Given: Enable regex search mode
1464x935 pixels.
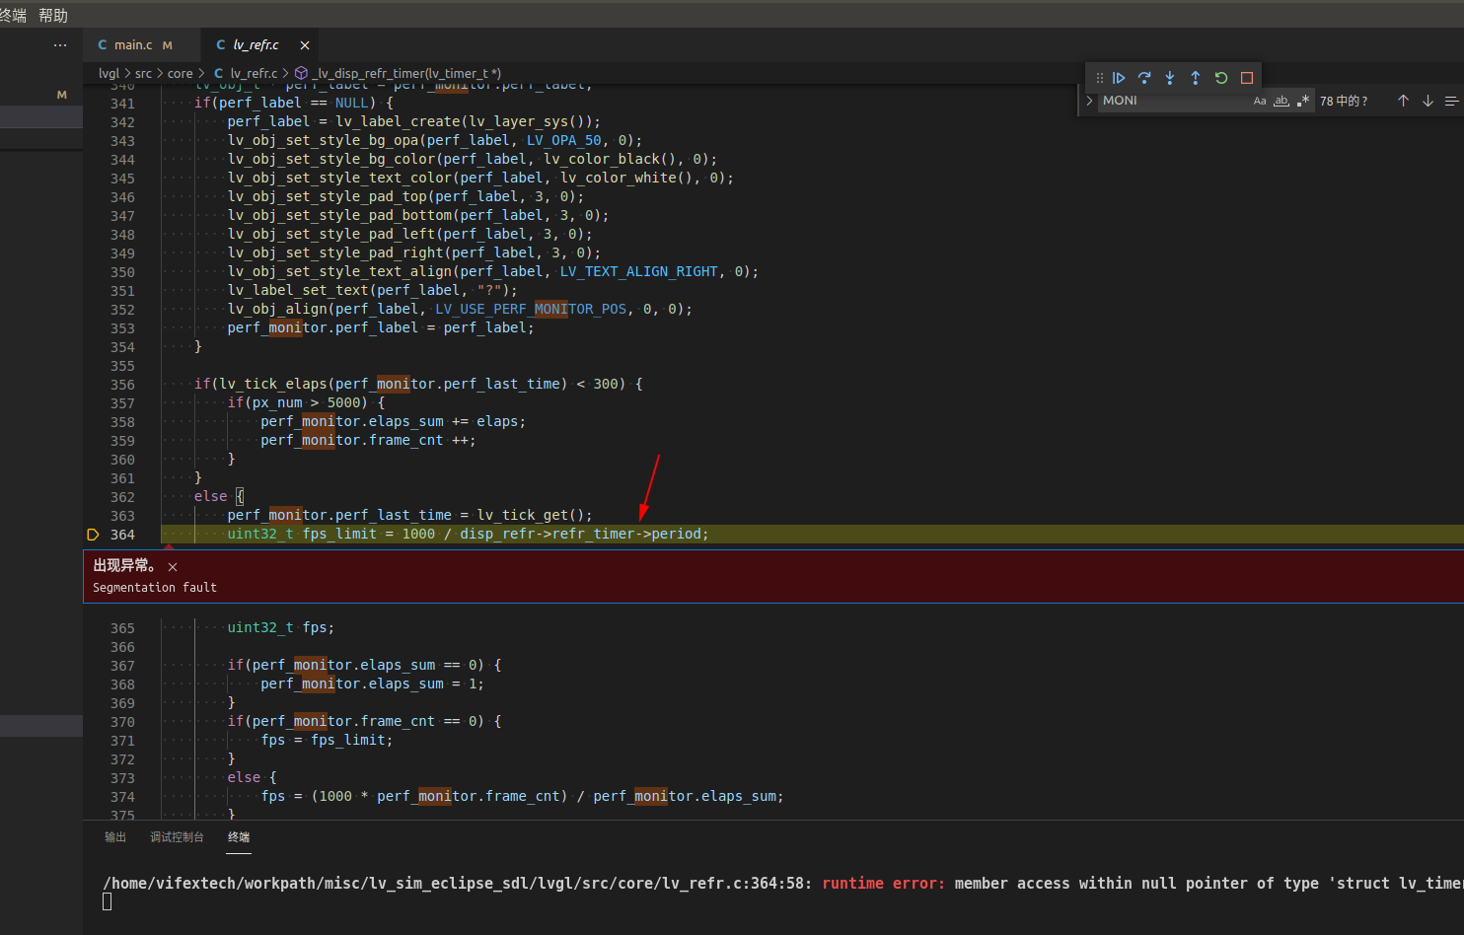Looking at the screenshot, I should 1303,100.
